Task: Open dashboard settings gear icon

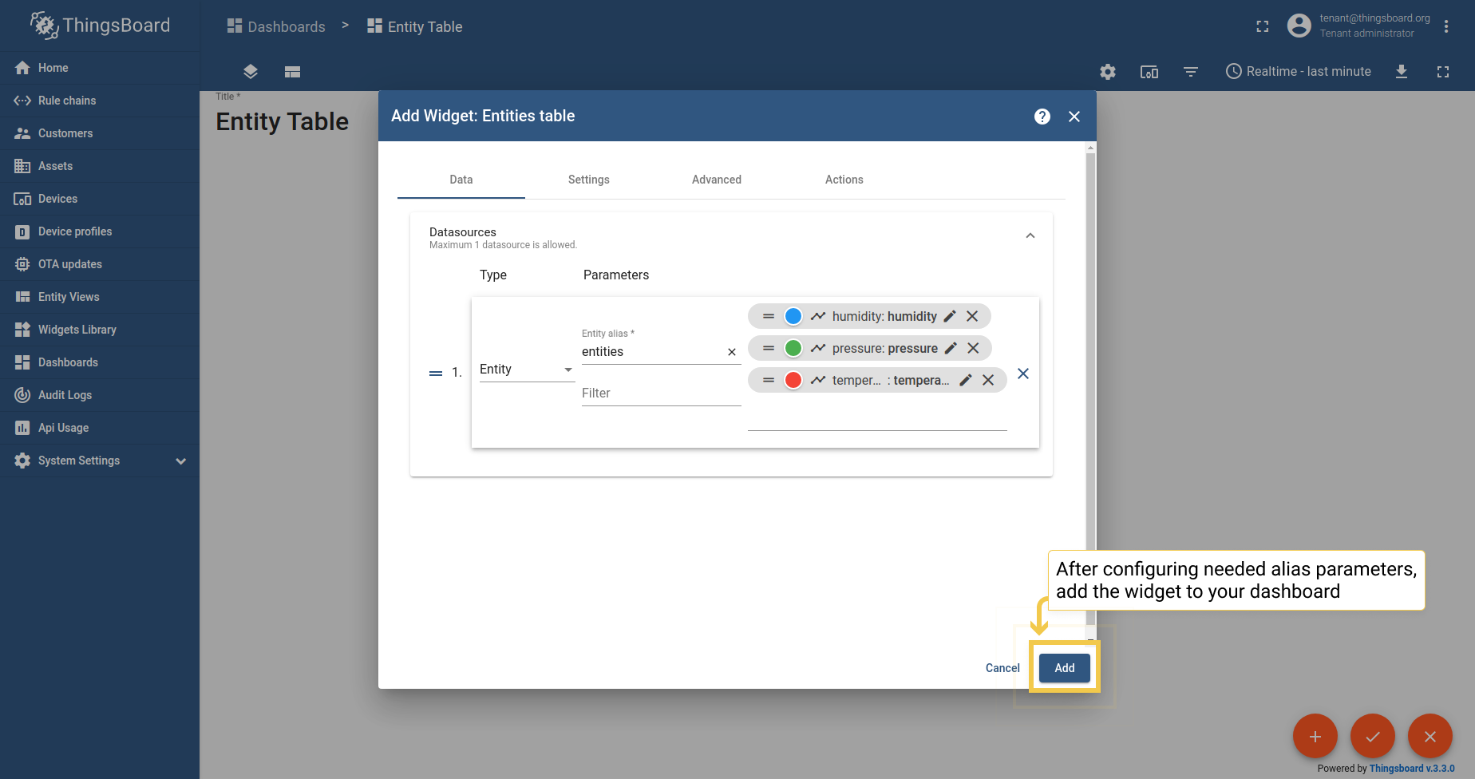Action: pos(1108,72)
